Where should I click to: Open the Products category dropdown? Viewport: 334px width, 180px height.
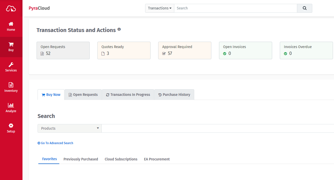click(x=70, y=128)
